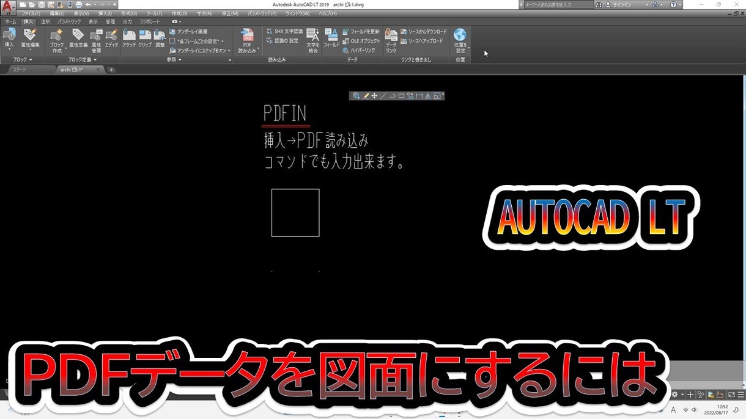Click Recognition Settings (認識の設定)
This screenshot has width=746, height=419.
282,40
